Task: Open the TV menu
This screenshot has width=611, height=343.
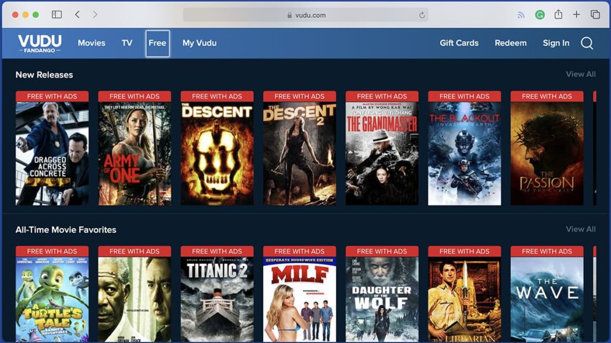Action: (127, 43)
